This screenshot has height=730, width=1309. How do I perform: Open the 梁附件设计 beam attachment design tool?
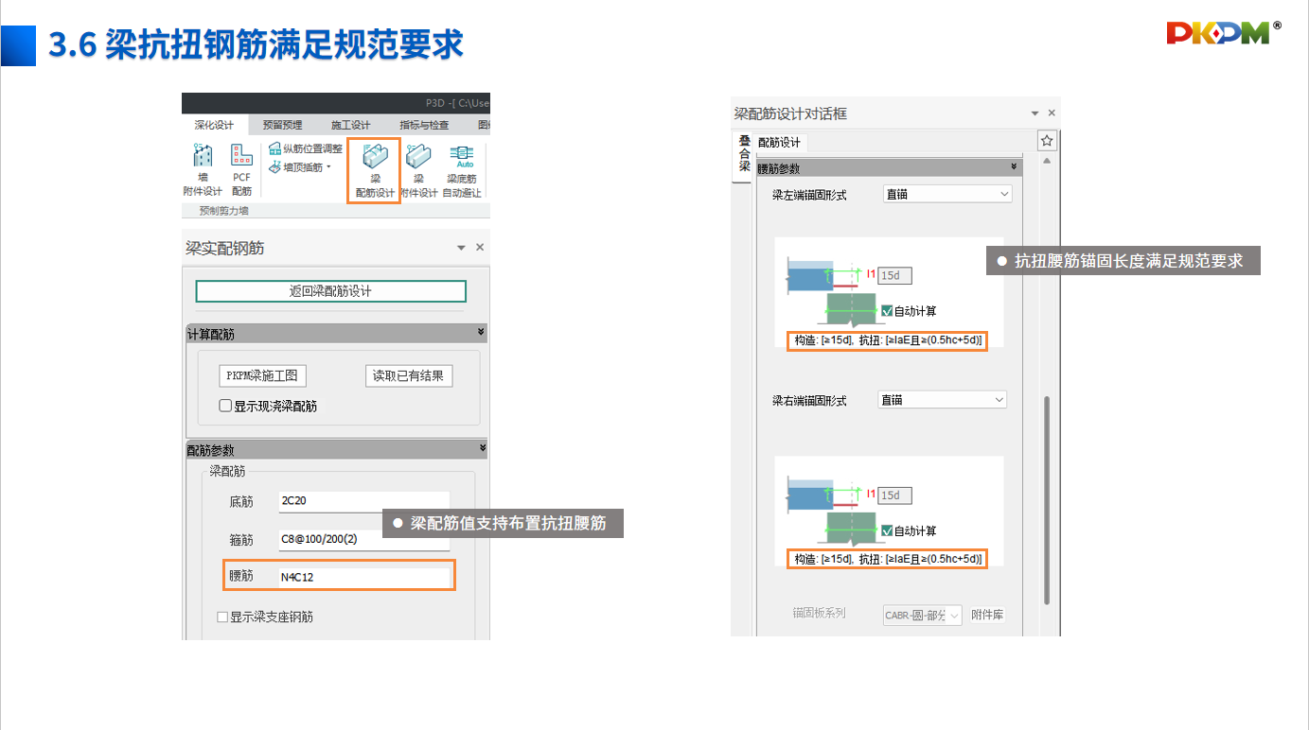(419, 170)
